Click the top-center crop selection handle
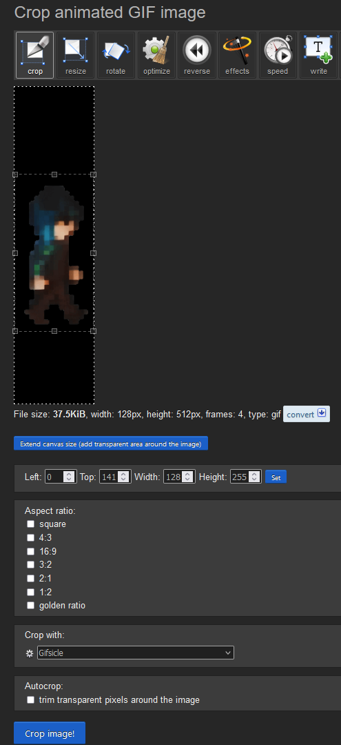This screenshot has height=745, width=341. pyautogui.click(x=54, y=175)
